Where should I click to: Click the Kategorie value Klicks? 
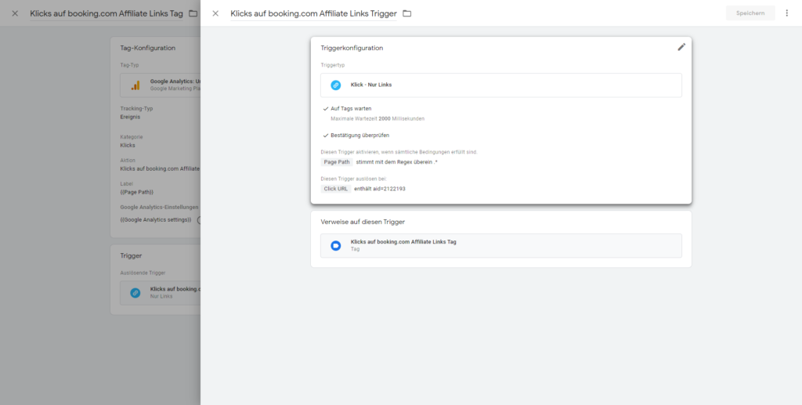(128, 145)
